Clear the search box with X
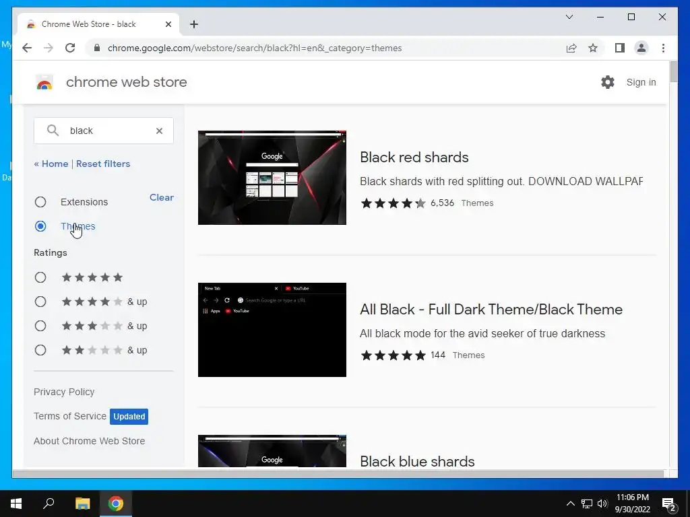Viewport: 690px width, 517px height. pos(159,131)
